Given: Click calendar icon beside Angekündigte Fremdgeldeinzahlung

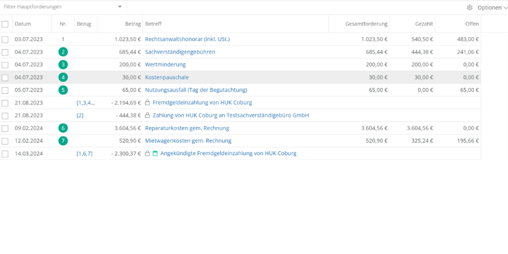Looking at the screenshot, I should [x=155, y=154].
